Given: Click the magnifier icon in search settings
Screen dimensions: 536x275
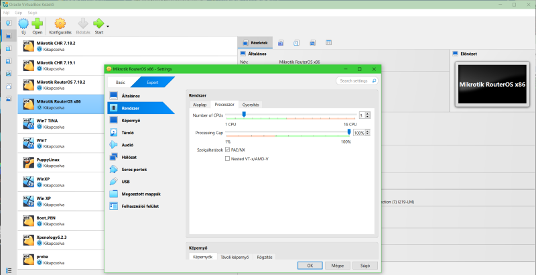Looking at the screenshot, I should [374, 81].
